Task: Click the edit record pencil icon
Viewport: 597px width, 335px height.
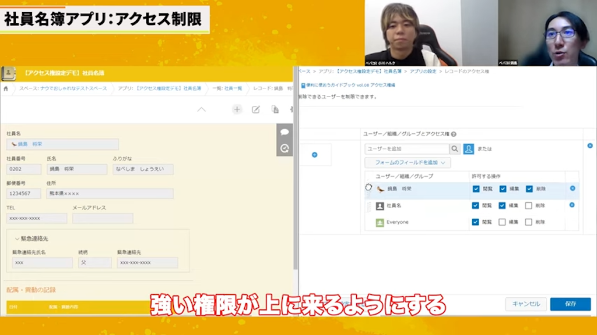Action: click(x=256, y=109)
